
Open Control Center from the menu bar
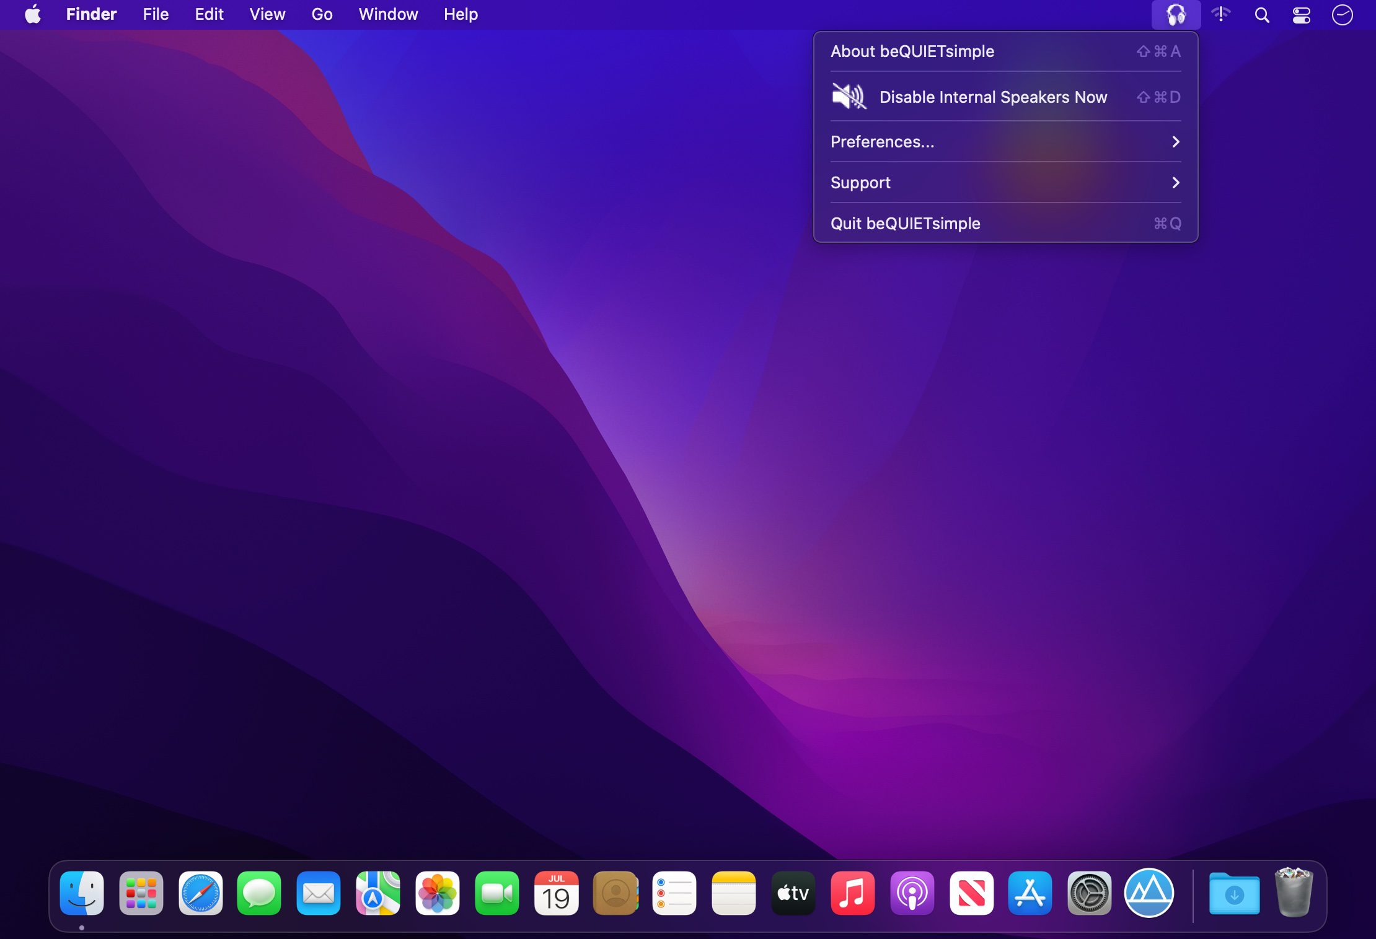point(1301,14)
